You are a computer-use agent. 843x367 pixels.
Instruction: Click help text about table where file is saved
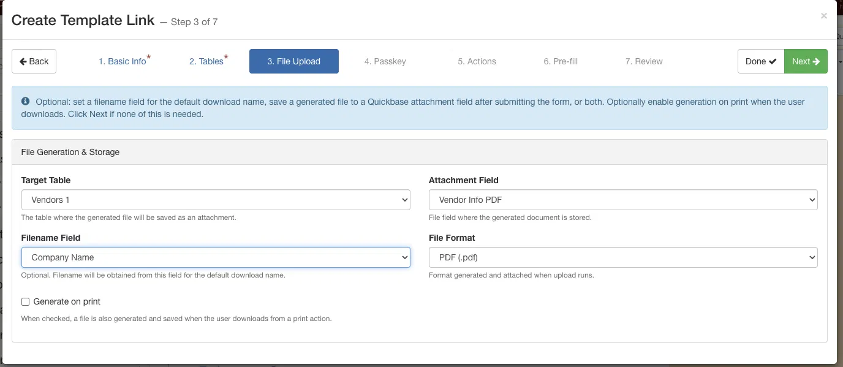point(129,218)
